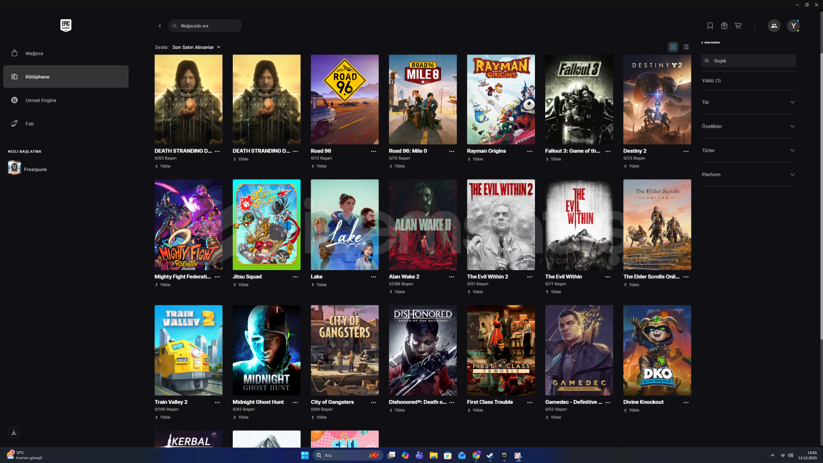Click the gift box icon
823x463 pixels.
point(724,26)
